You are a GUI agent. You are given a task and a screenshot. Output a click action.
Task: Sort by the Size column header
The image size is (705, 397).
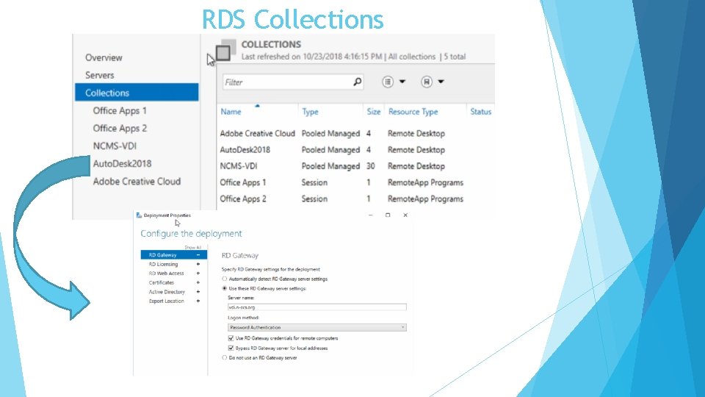pos(374,112)
